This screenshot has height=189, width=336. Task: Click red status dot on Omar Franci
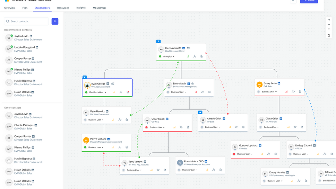click(147, 127)
